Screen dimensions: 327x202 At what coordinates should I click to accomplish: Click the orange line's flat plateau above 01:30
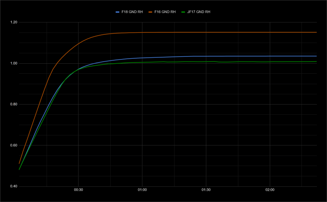(x=206, y=32)
